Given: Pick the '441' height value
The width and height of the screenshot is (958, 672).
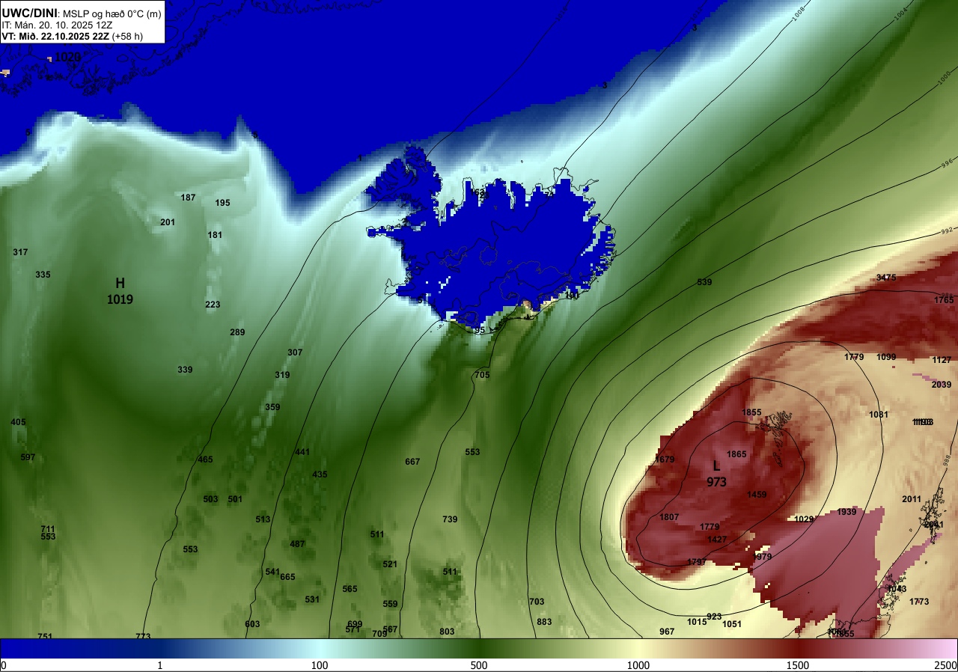Looking at the screenshot, I should coord(302,452).
